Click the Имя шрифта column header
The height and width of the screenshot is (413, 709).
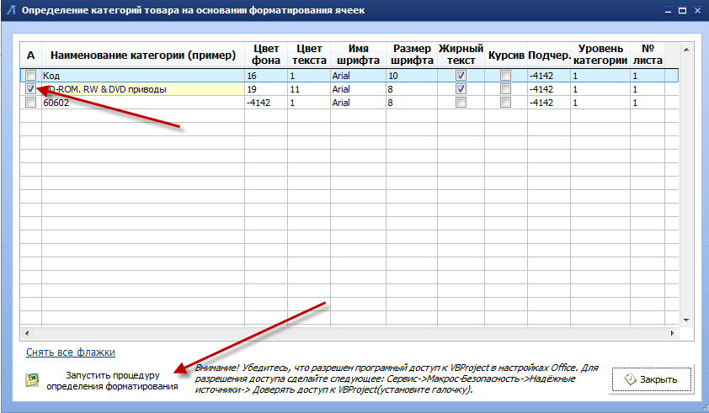click(358, 56)
